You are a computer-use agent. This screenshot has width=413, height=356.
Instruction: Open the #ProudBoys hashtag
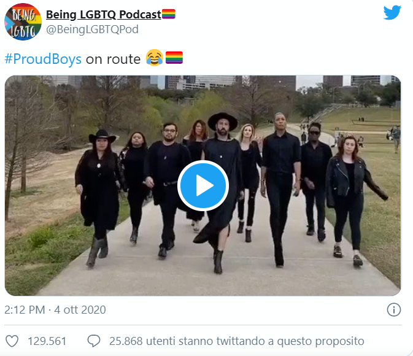pyautogui.click(x=43, y=59)
